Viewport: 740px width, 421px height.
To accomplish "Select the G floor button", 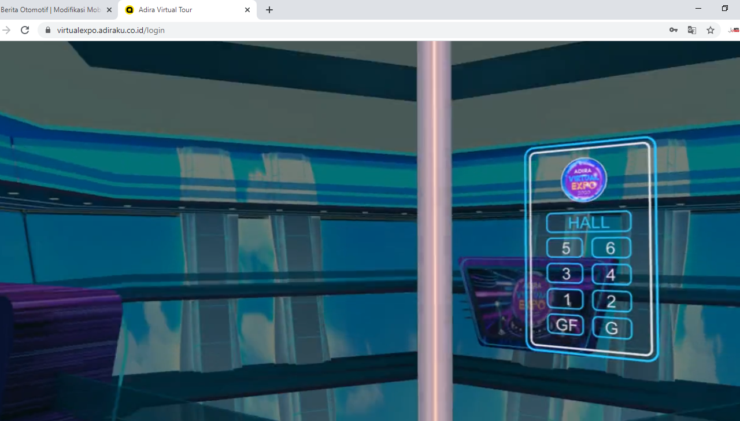I will pyautogui.click(x=612, y=328).
